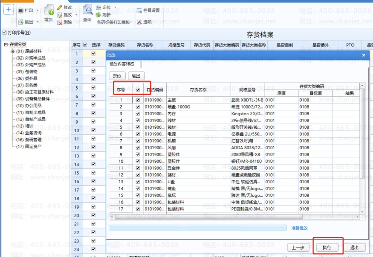
Task: Select the 修改内容预览 tab
Action: [122, 64]
